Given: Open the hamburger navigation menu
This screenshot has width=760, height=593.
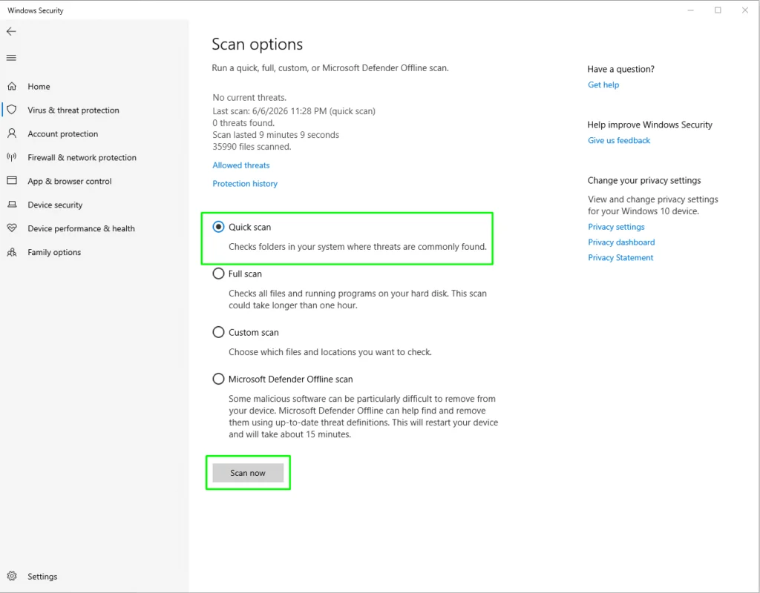Looking at the screenshot, I should (11, 58).
